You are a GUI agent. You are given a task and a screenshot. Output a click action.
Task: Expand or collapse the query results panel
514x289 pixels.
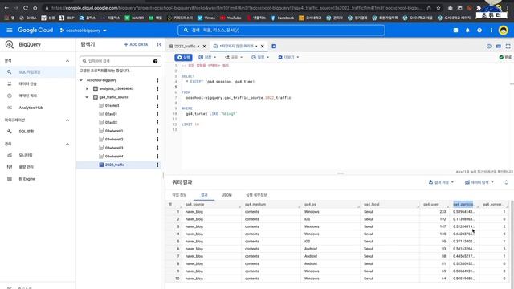pos(506,182)
